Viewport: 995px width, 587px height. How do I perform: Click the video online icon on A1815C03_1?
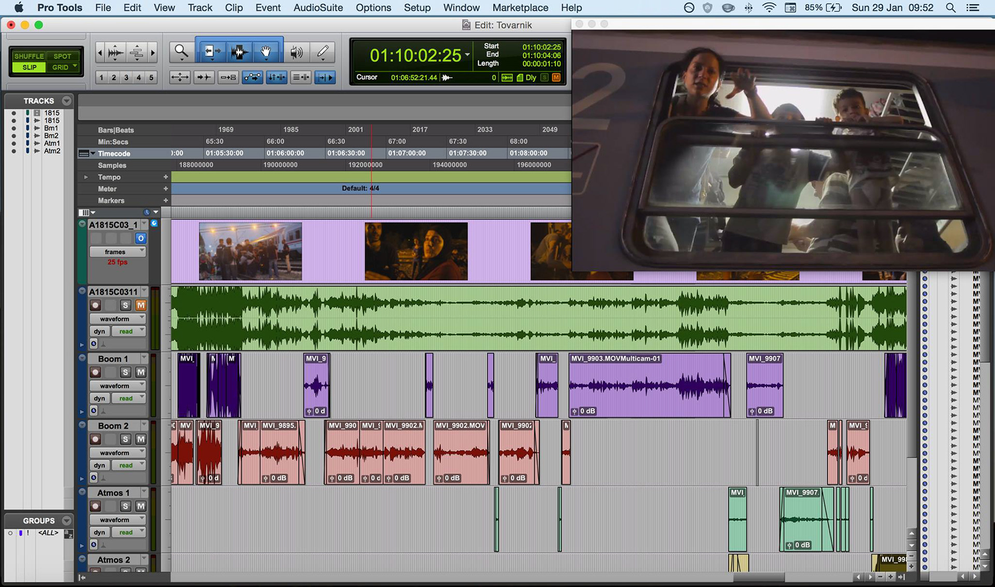point(154,223)
